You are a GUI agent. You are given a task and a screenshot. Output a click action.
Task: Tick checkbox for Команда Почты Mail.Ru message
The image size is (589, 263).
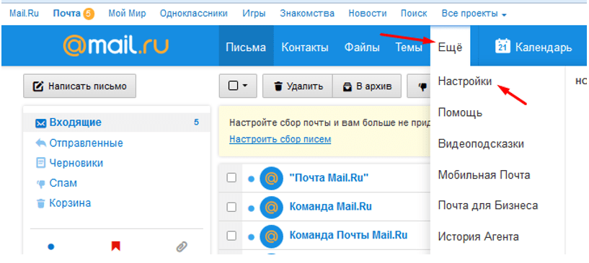[231, 236]
